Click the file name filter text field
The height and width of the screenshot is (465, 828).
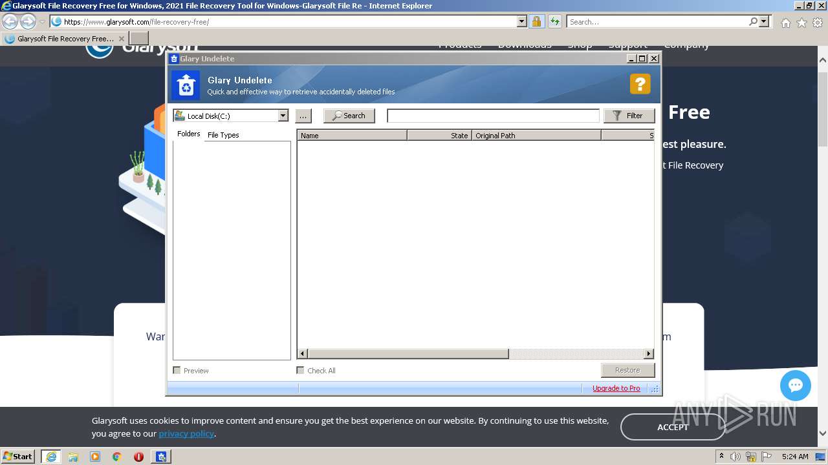coord(493,116)
